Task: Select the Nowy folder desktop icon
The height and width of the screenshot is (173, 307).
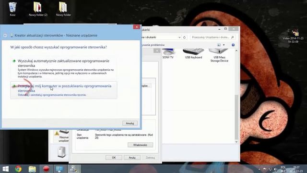Action: pyautogui.click(x=63, y=9)
